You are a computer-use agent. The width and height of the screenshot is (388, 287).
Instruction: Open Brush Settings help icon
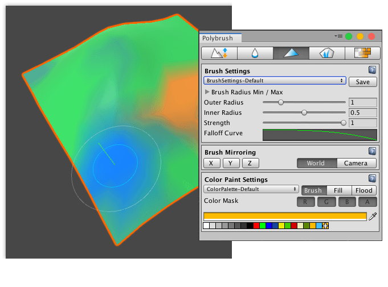point(372,70)
